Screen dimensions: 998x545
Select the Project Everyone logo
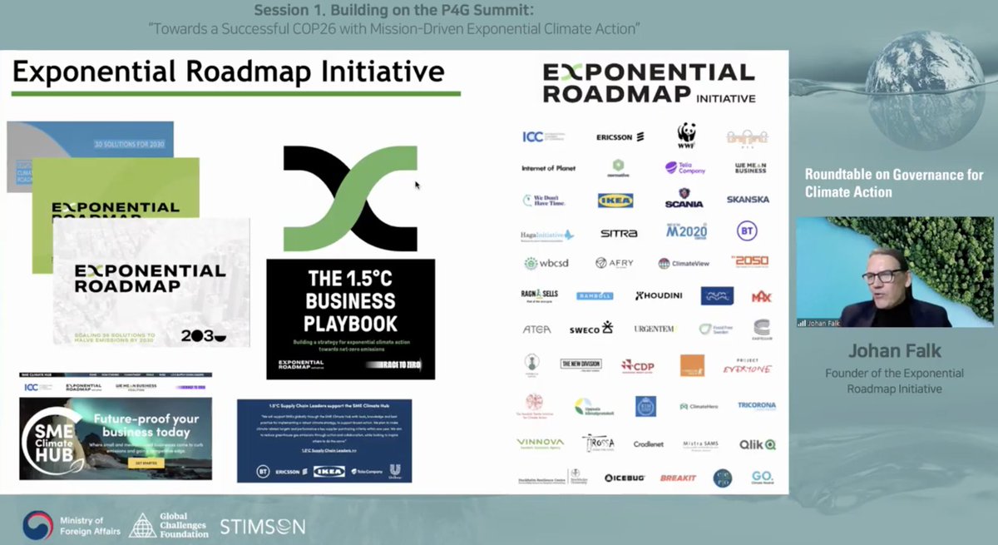(x=747, y=366)
